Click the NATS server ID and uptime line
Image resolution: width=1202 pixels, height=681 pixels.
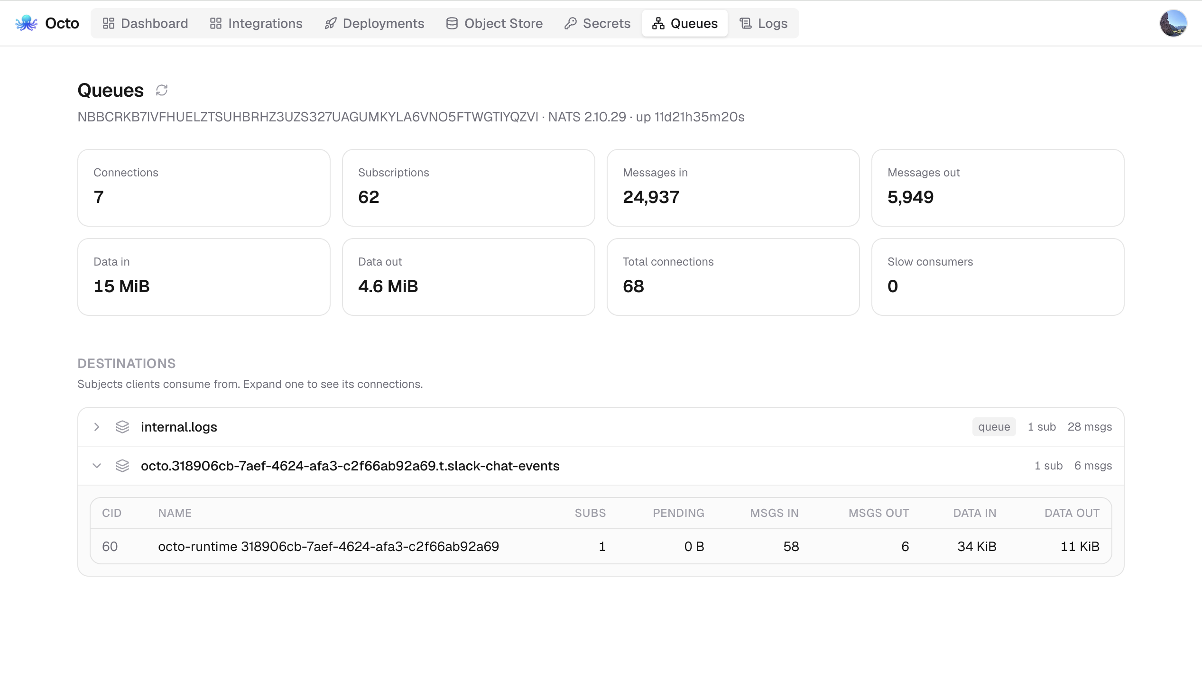(x=411, y=117)
